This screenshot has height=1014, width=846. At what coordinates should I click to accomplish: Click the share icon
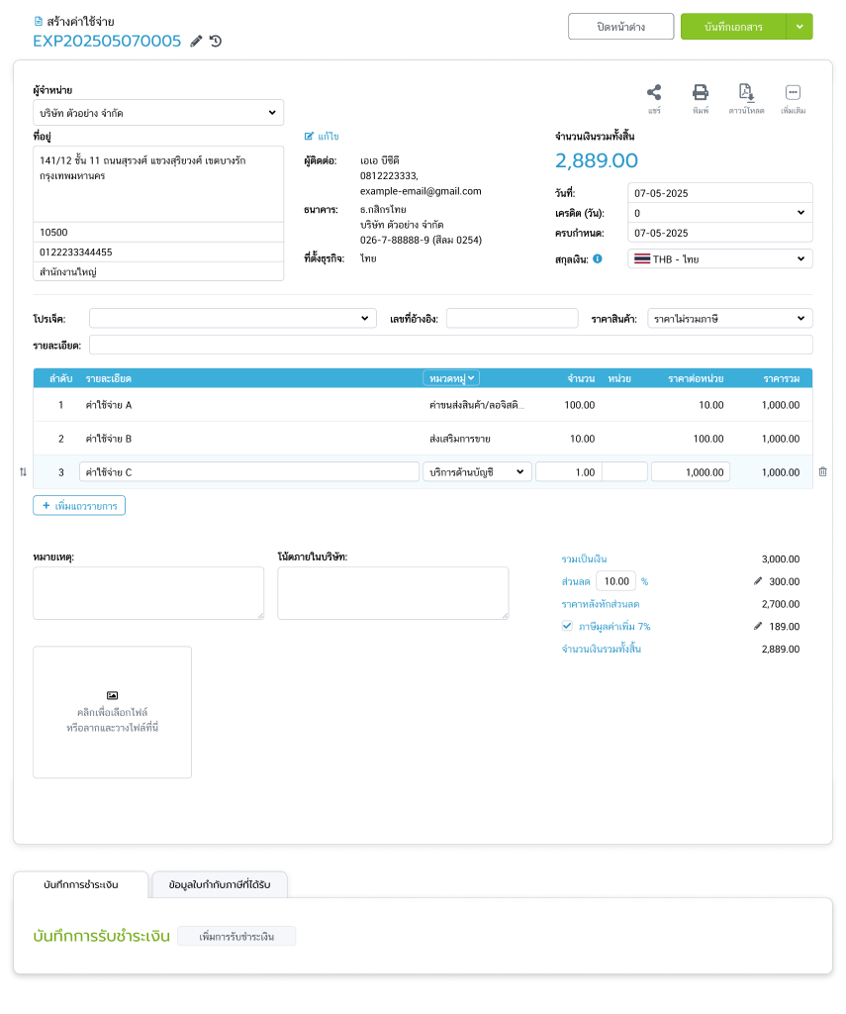(x=654, y=92)
